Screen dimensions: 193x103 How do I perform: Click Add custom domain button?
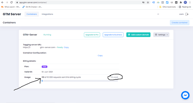tap(138, 35)
